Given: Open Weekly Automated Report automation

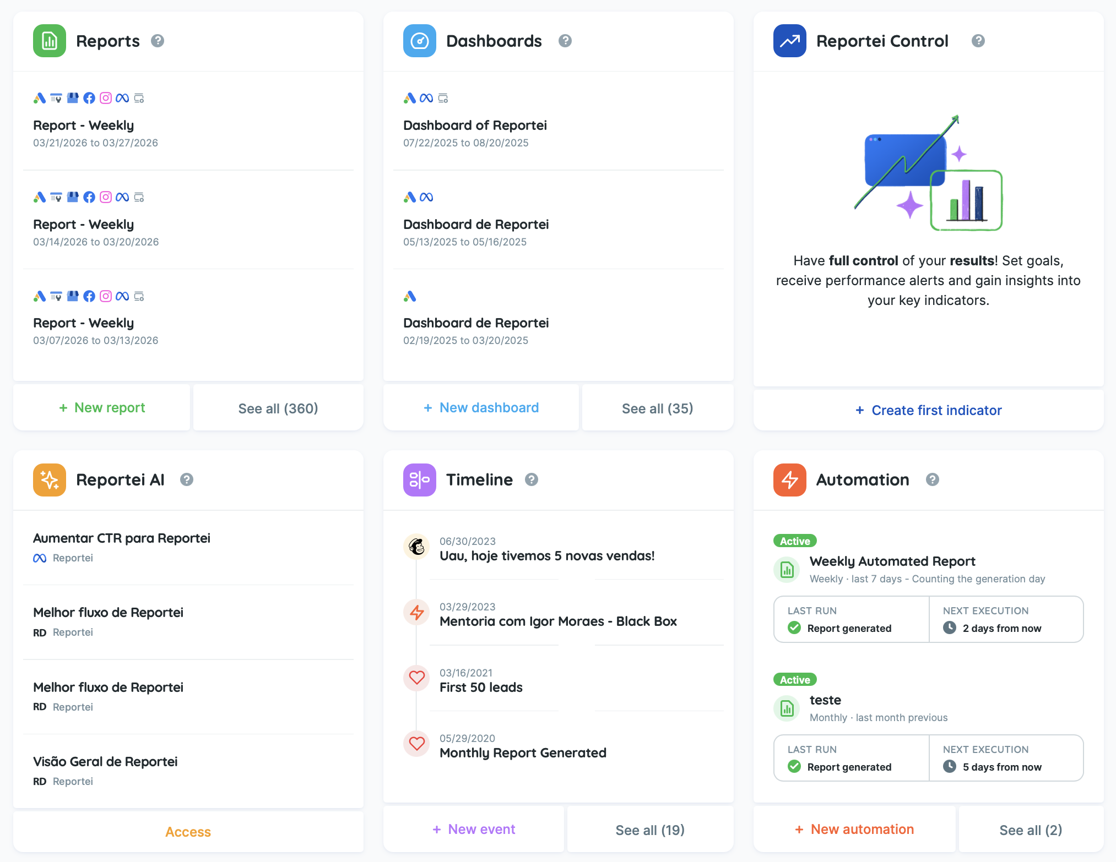Looking at the screenshot, I should click(x=892, y=561).
